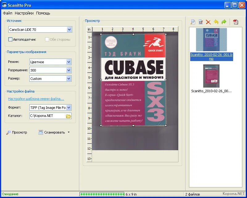Screen dimensions: 247x198
Task: Click the select-all checkmark page icon
Action: click(201, 22)
